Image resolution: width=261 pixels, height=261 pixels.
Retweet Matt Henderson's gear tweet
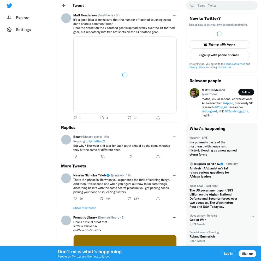click(102, 118)
